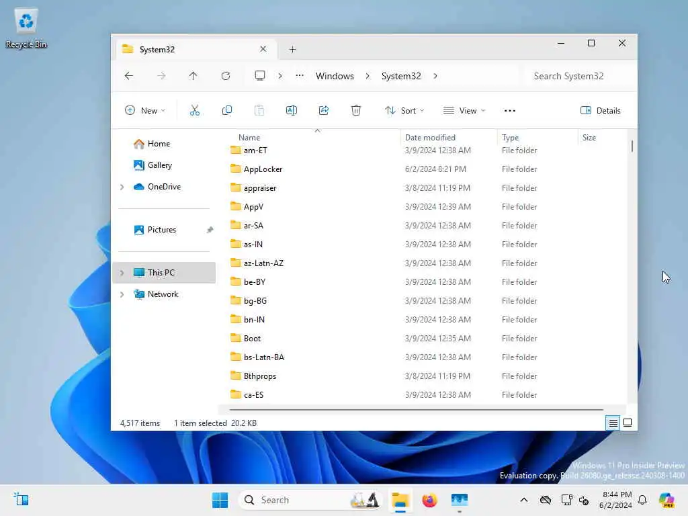The width and height of the screenshot is (688, 516).
Task: Select the ca-ES folder
Action: (x=253, y=395)
